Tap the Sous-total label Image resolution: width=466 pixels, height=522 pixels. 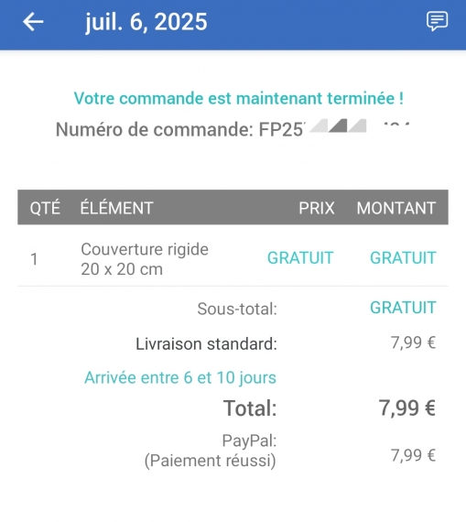[237, 309]
